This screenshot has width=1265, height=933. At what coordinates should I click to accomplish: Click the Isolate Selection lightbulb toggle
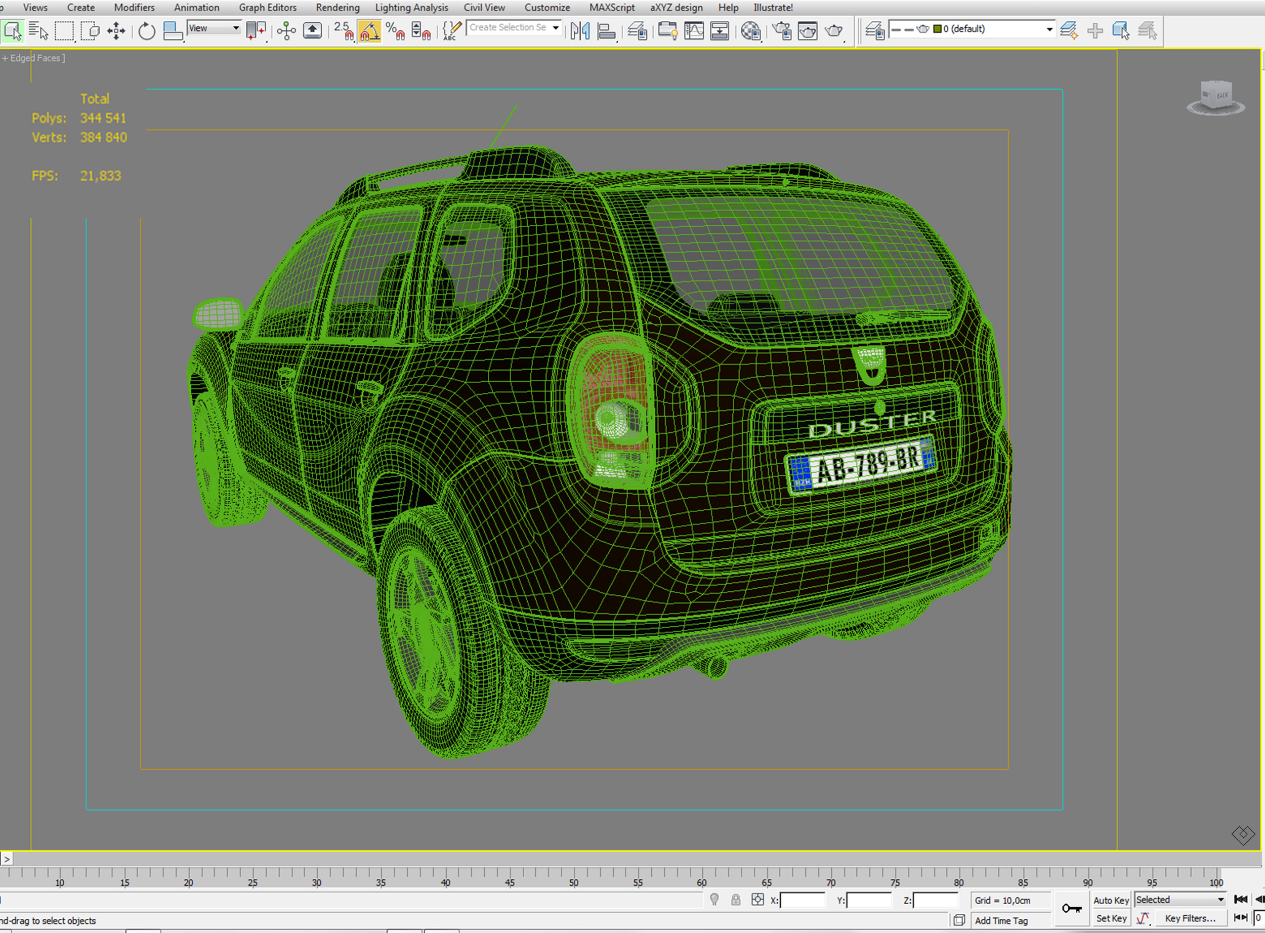(x=714, y=900)
